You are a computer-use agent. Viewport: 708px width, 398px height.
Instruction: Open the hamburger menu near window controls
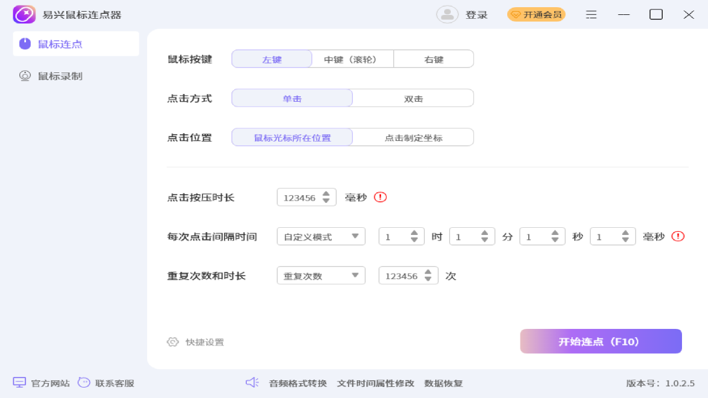click(x=591, y=14)
